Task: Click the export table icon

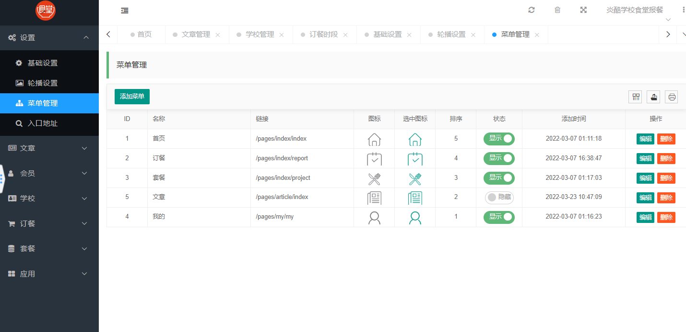Action: (653, 97)
